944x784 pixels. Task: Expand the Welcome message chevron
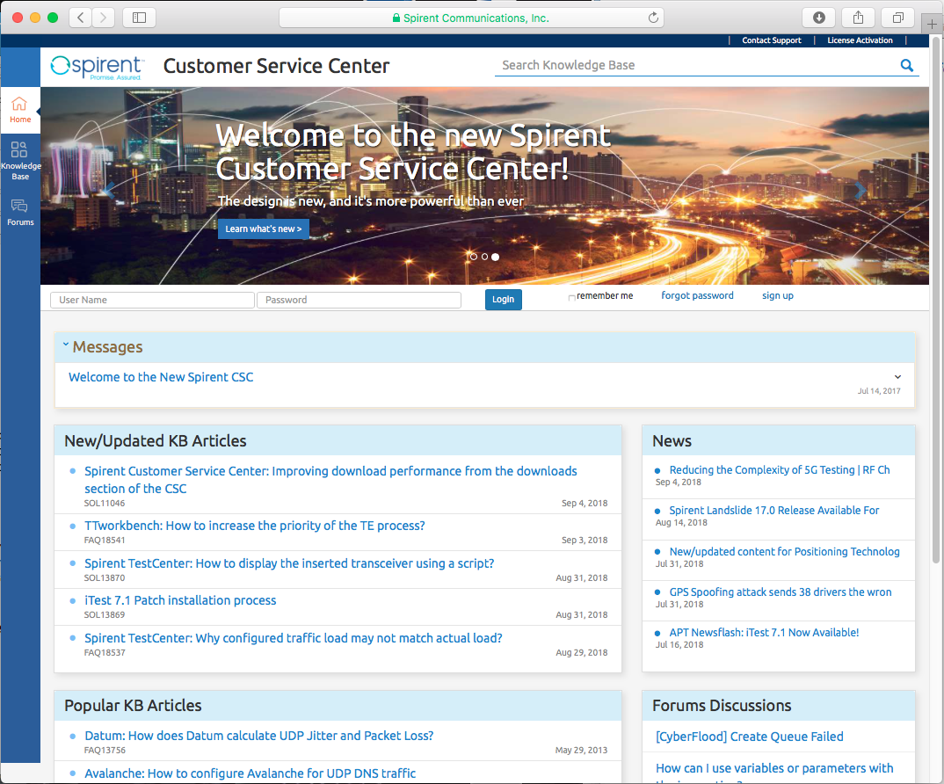[897, 376]
